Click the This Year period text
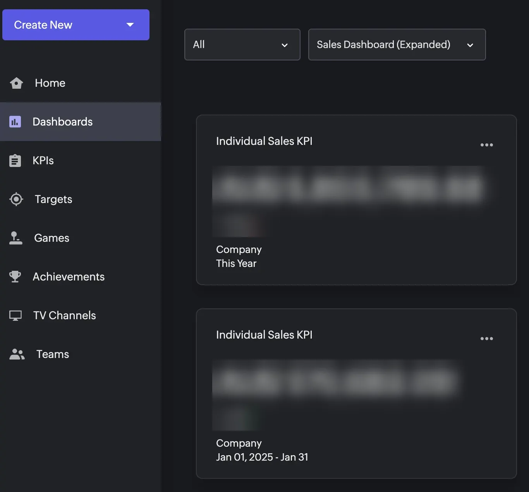Image resolution: width=529 pixels, height=492 pixels. [x=236, y=263]
